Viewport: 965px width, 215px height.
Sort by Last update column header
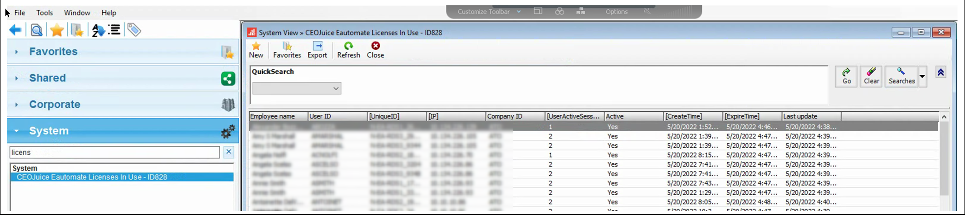[x=812, y=116]
